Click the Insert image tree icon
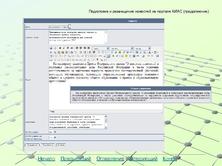 click(120, 52)
